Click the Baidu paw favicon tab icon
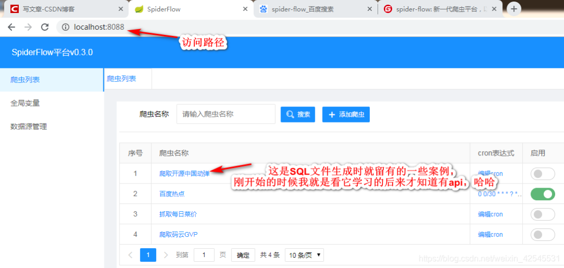 tap(264, 9)
